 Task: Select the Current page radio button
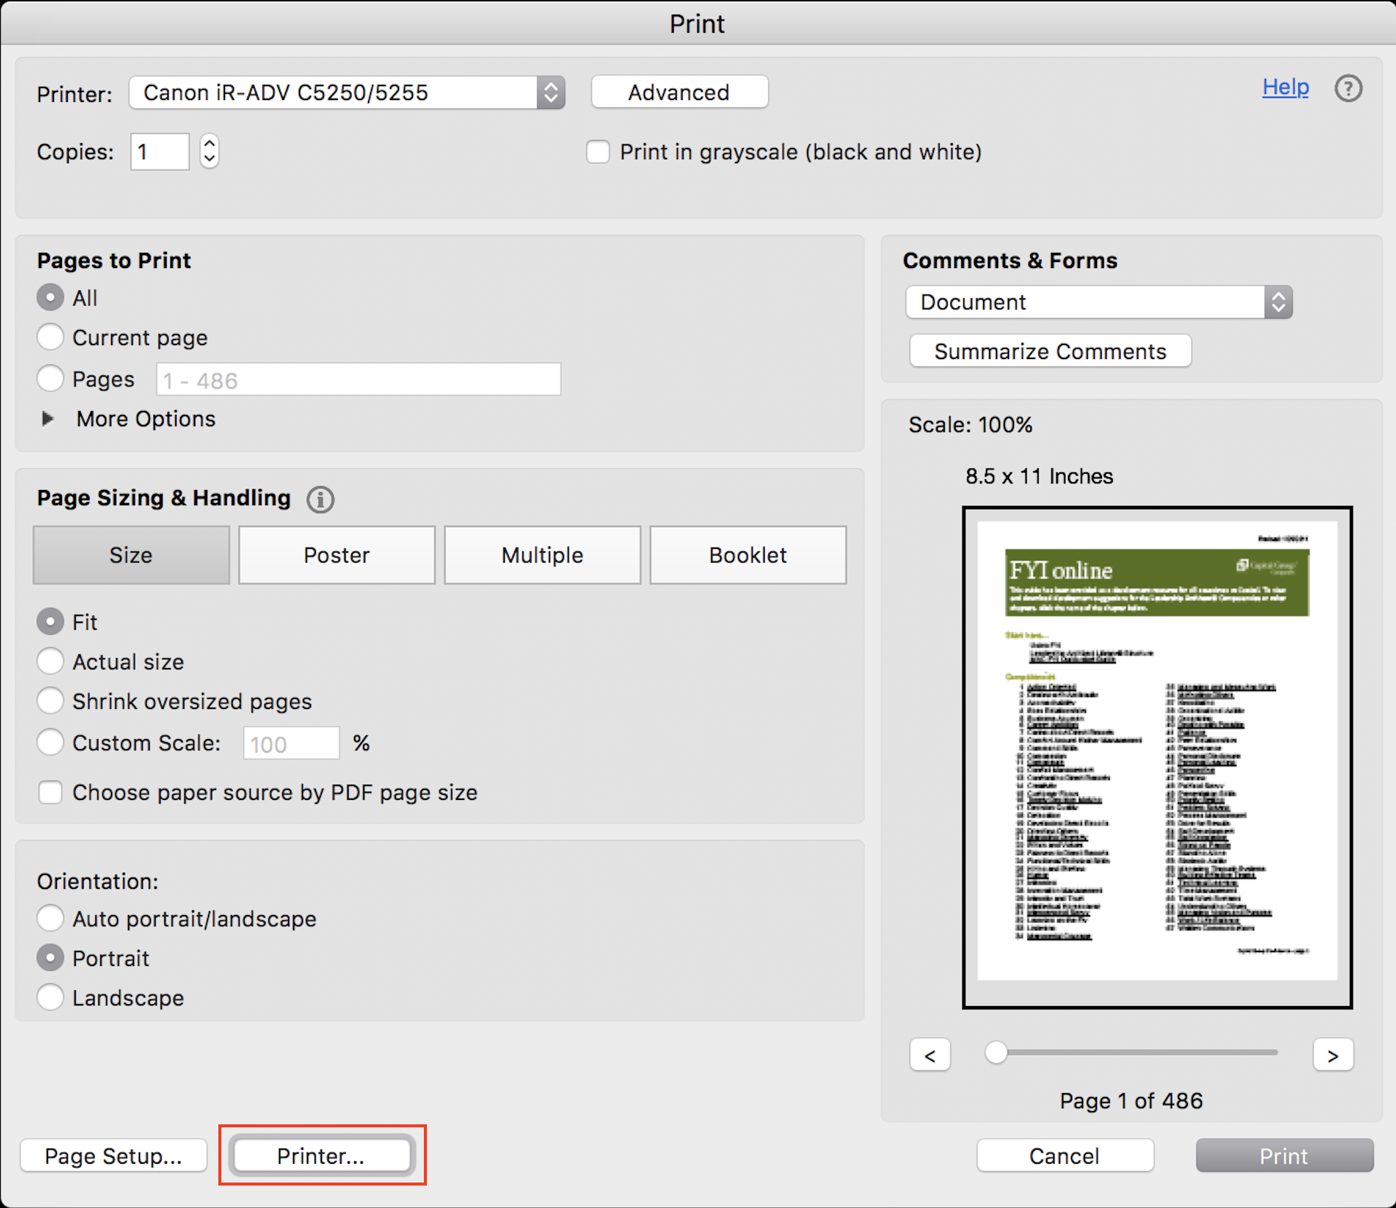tap(50, 337)
